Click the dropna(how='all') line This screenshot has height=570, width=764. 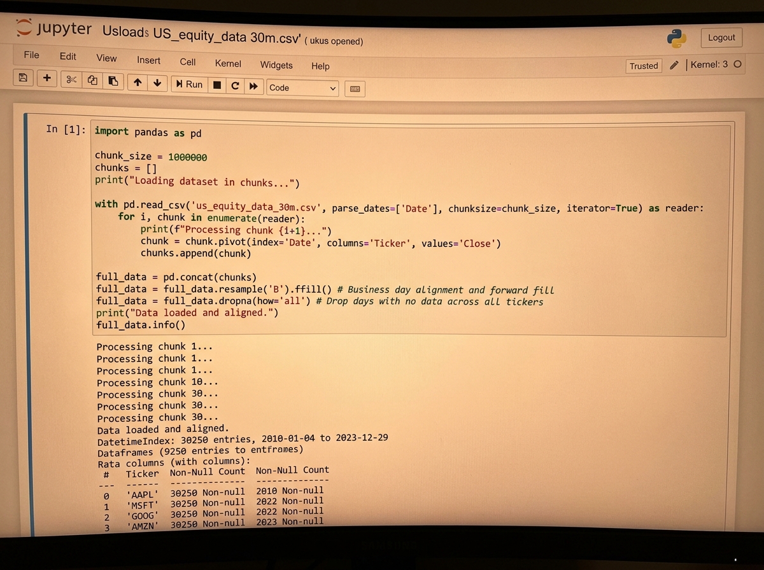point(320,301)
